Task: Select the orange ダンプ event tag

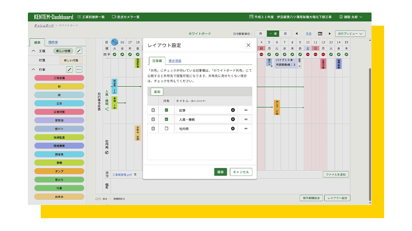Action: [59, 171]
